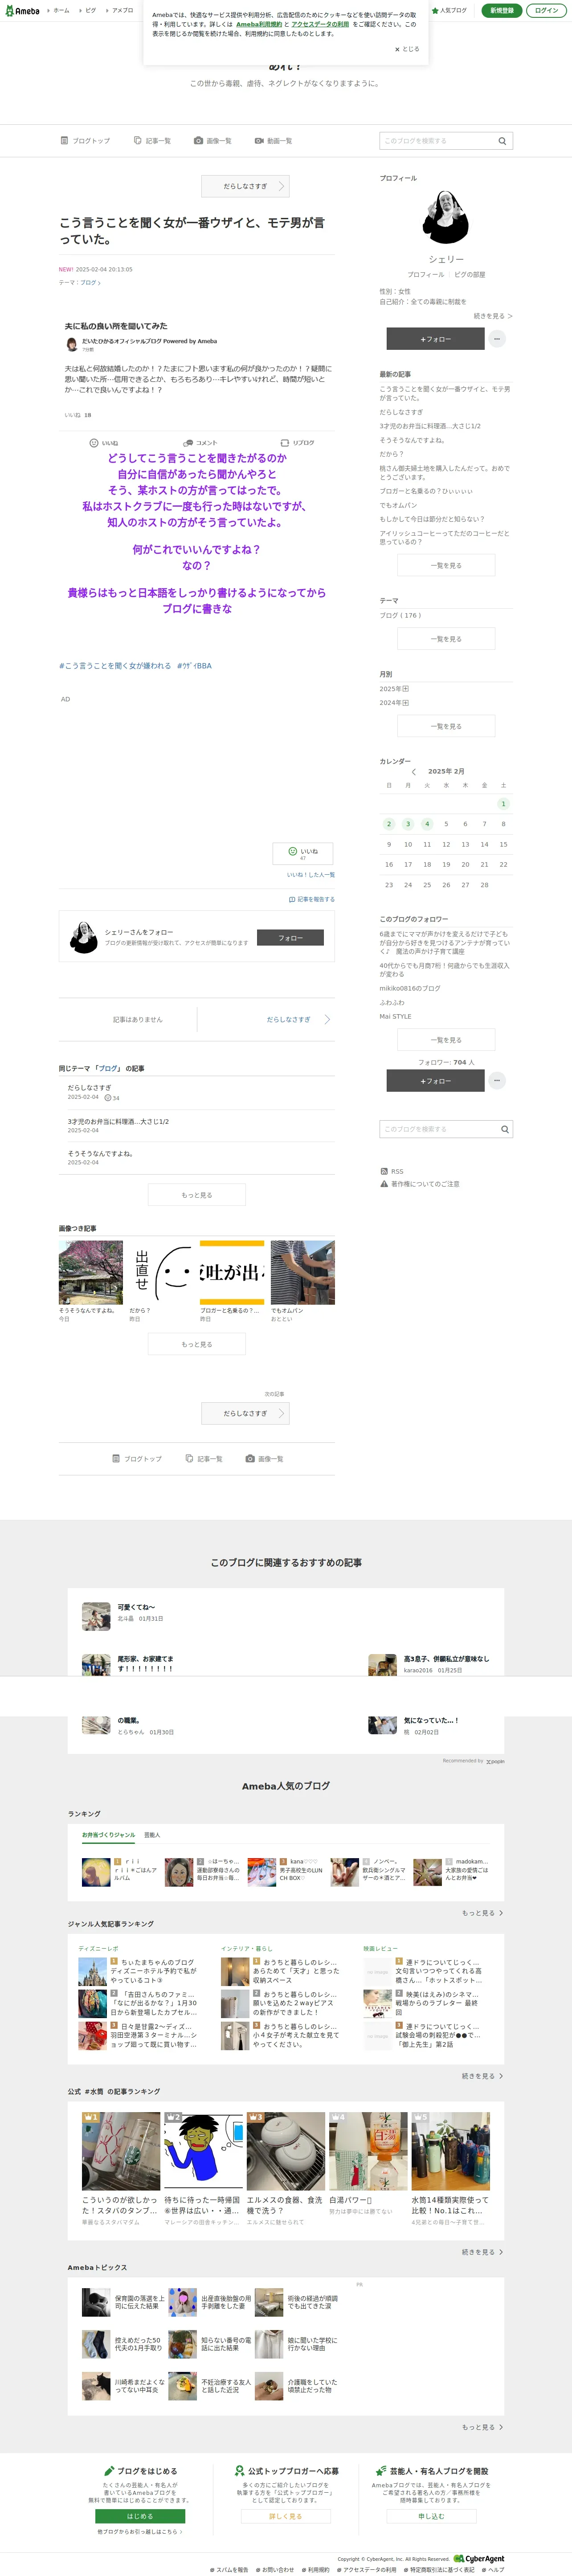Open ピグの部屋 link under profile

pyautogui.click(x=469, y=274)
